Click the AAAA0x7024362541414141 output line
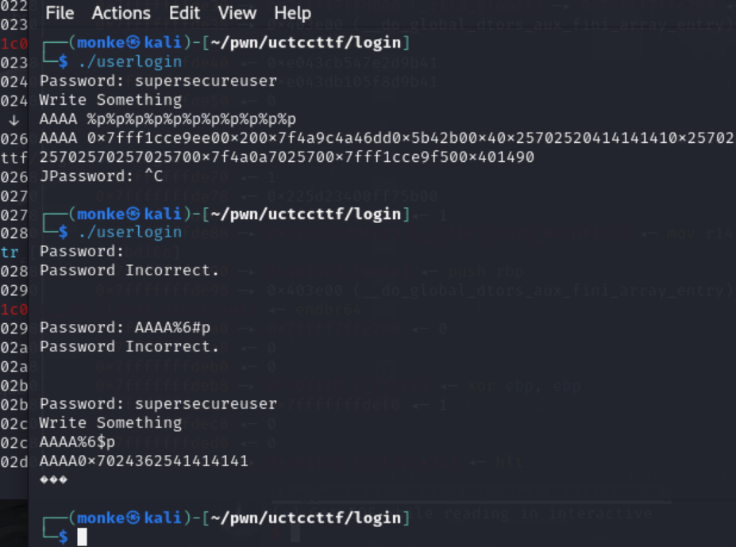This screenshot has width=736, height=547. (144, 460)
